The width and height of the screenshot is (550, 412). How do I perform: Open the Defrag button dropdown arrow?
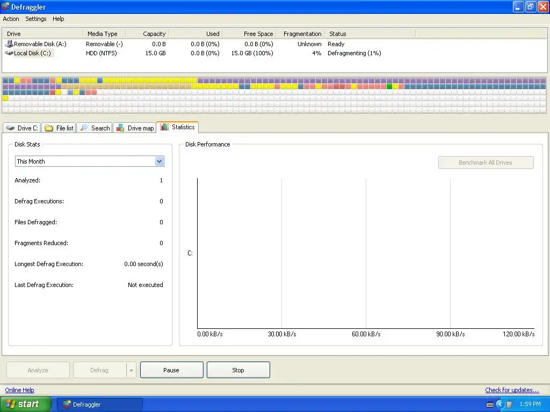(131, 370)
